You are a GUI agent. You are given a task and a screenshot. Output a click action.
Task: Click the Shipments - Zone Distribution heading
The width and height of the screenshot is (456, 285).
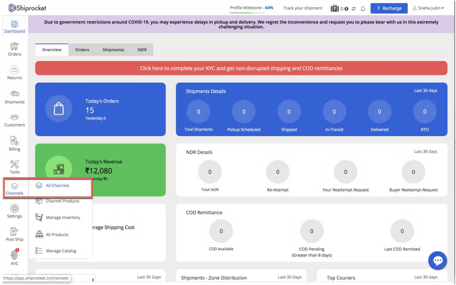coord(214,278)
